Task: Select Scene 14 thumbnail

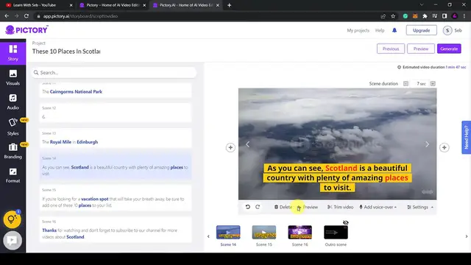Action: [x=228, y=233]
